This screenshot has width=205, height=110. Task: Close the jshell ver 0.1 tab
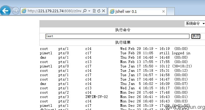click(164, 11)
